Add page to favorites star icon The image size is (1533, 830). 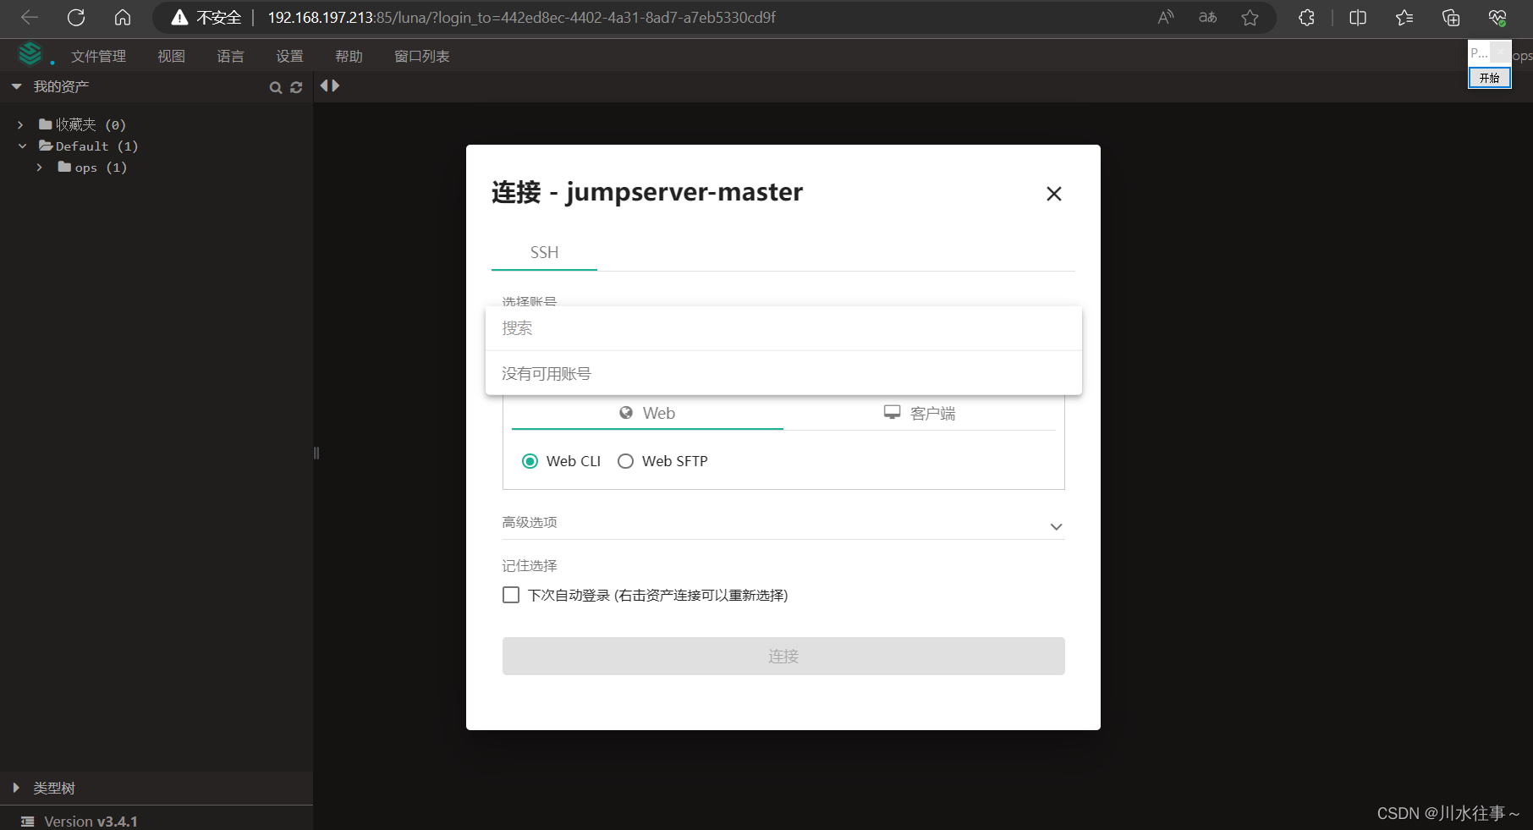coord(1250,17)
